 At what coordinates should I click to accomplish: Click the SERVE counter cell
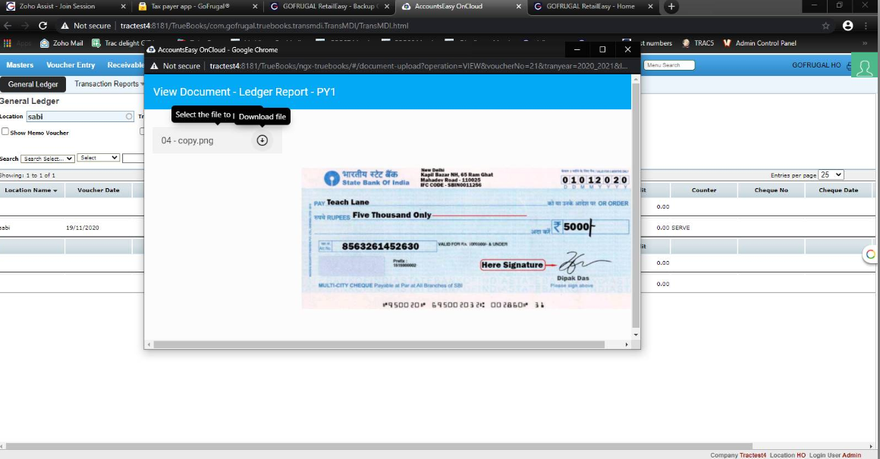point(680,228)
